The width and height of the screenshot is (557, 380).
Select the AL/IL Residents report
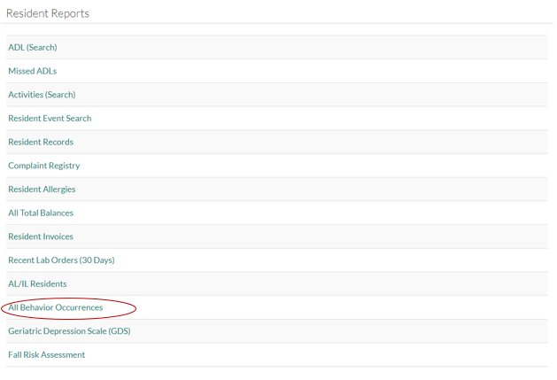(37, 283)
